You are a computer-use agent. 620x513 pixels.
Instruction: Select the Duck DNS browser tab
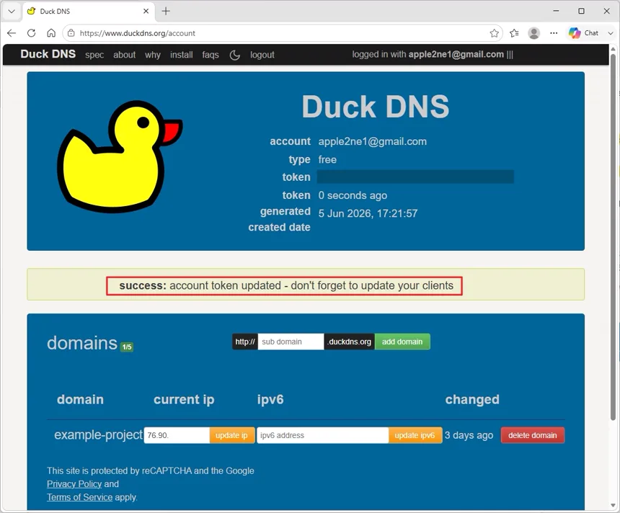click(88, 11)
